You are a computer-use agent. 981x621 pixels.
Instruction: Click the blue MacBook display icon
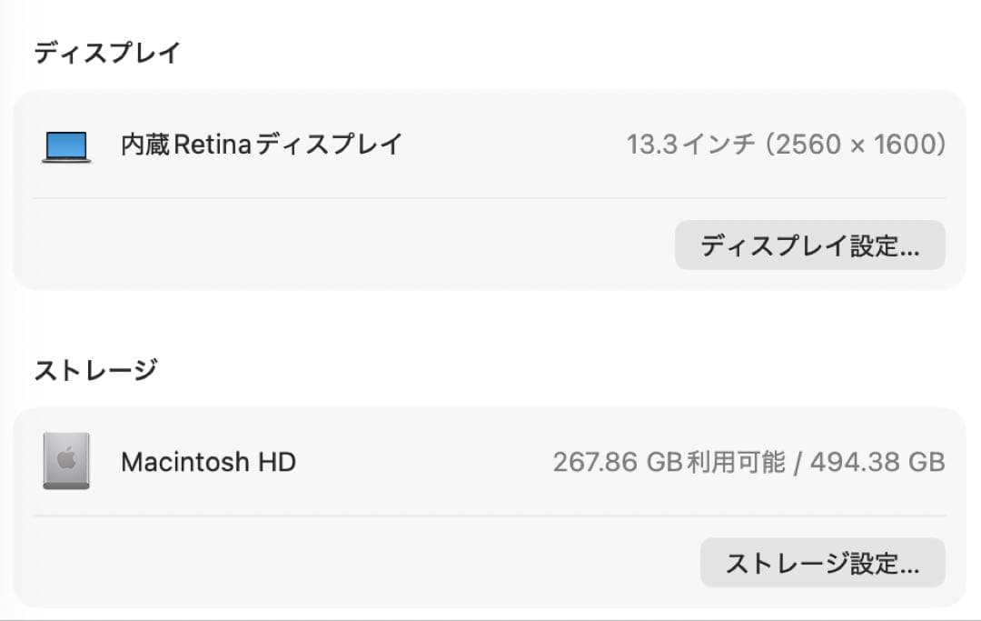66,145
